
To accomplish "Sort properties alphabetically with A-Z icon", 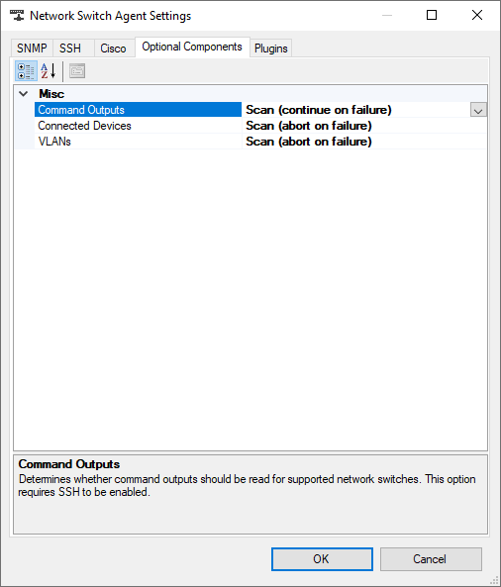I will tap(49, 70).
